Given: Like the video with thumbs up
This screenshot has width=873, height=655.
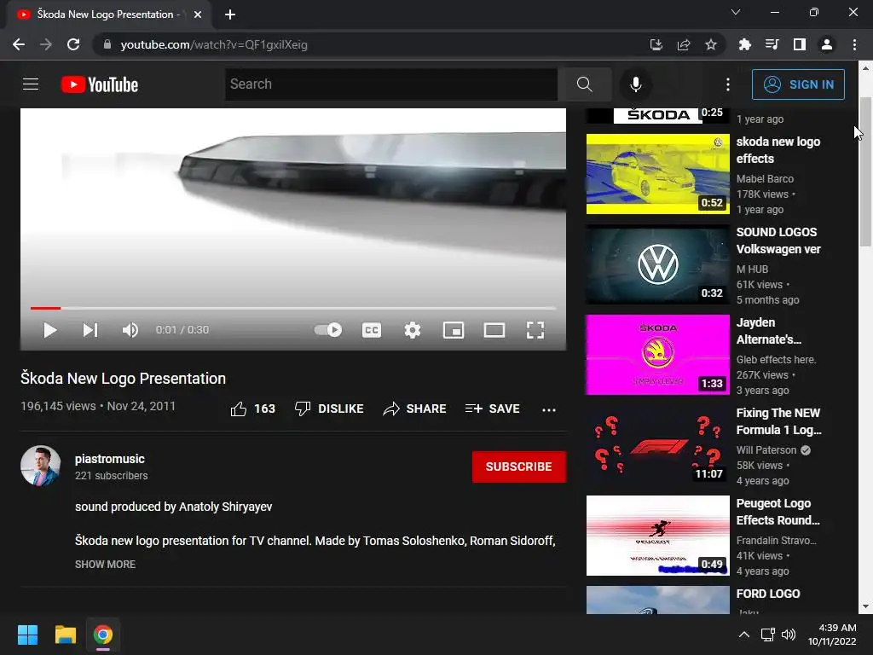Looking at the screenshot, I should click(252, 409).
